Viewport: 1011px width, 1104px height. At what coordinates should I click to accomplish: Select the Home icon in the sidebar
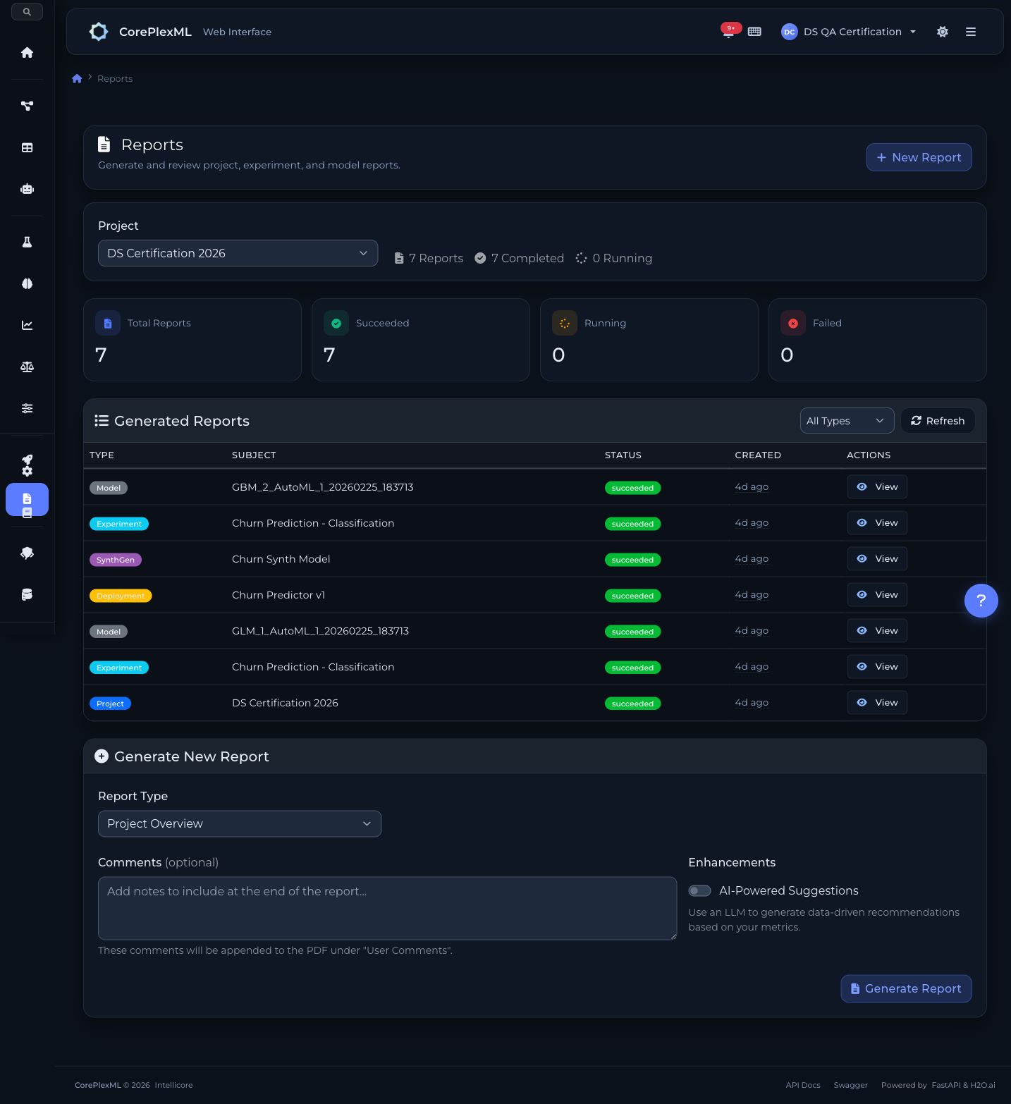click(27, 52)
